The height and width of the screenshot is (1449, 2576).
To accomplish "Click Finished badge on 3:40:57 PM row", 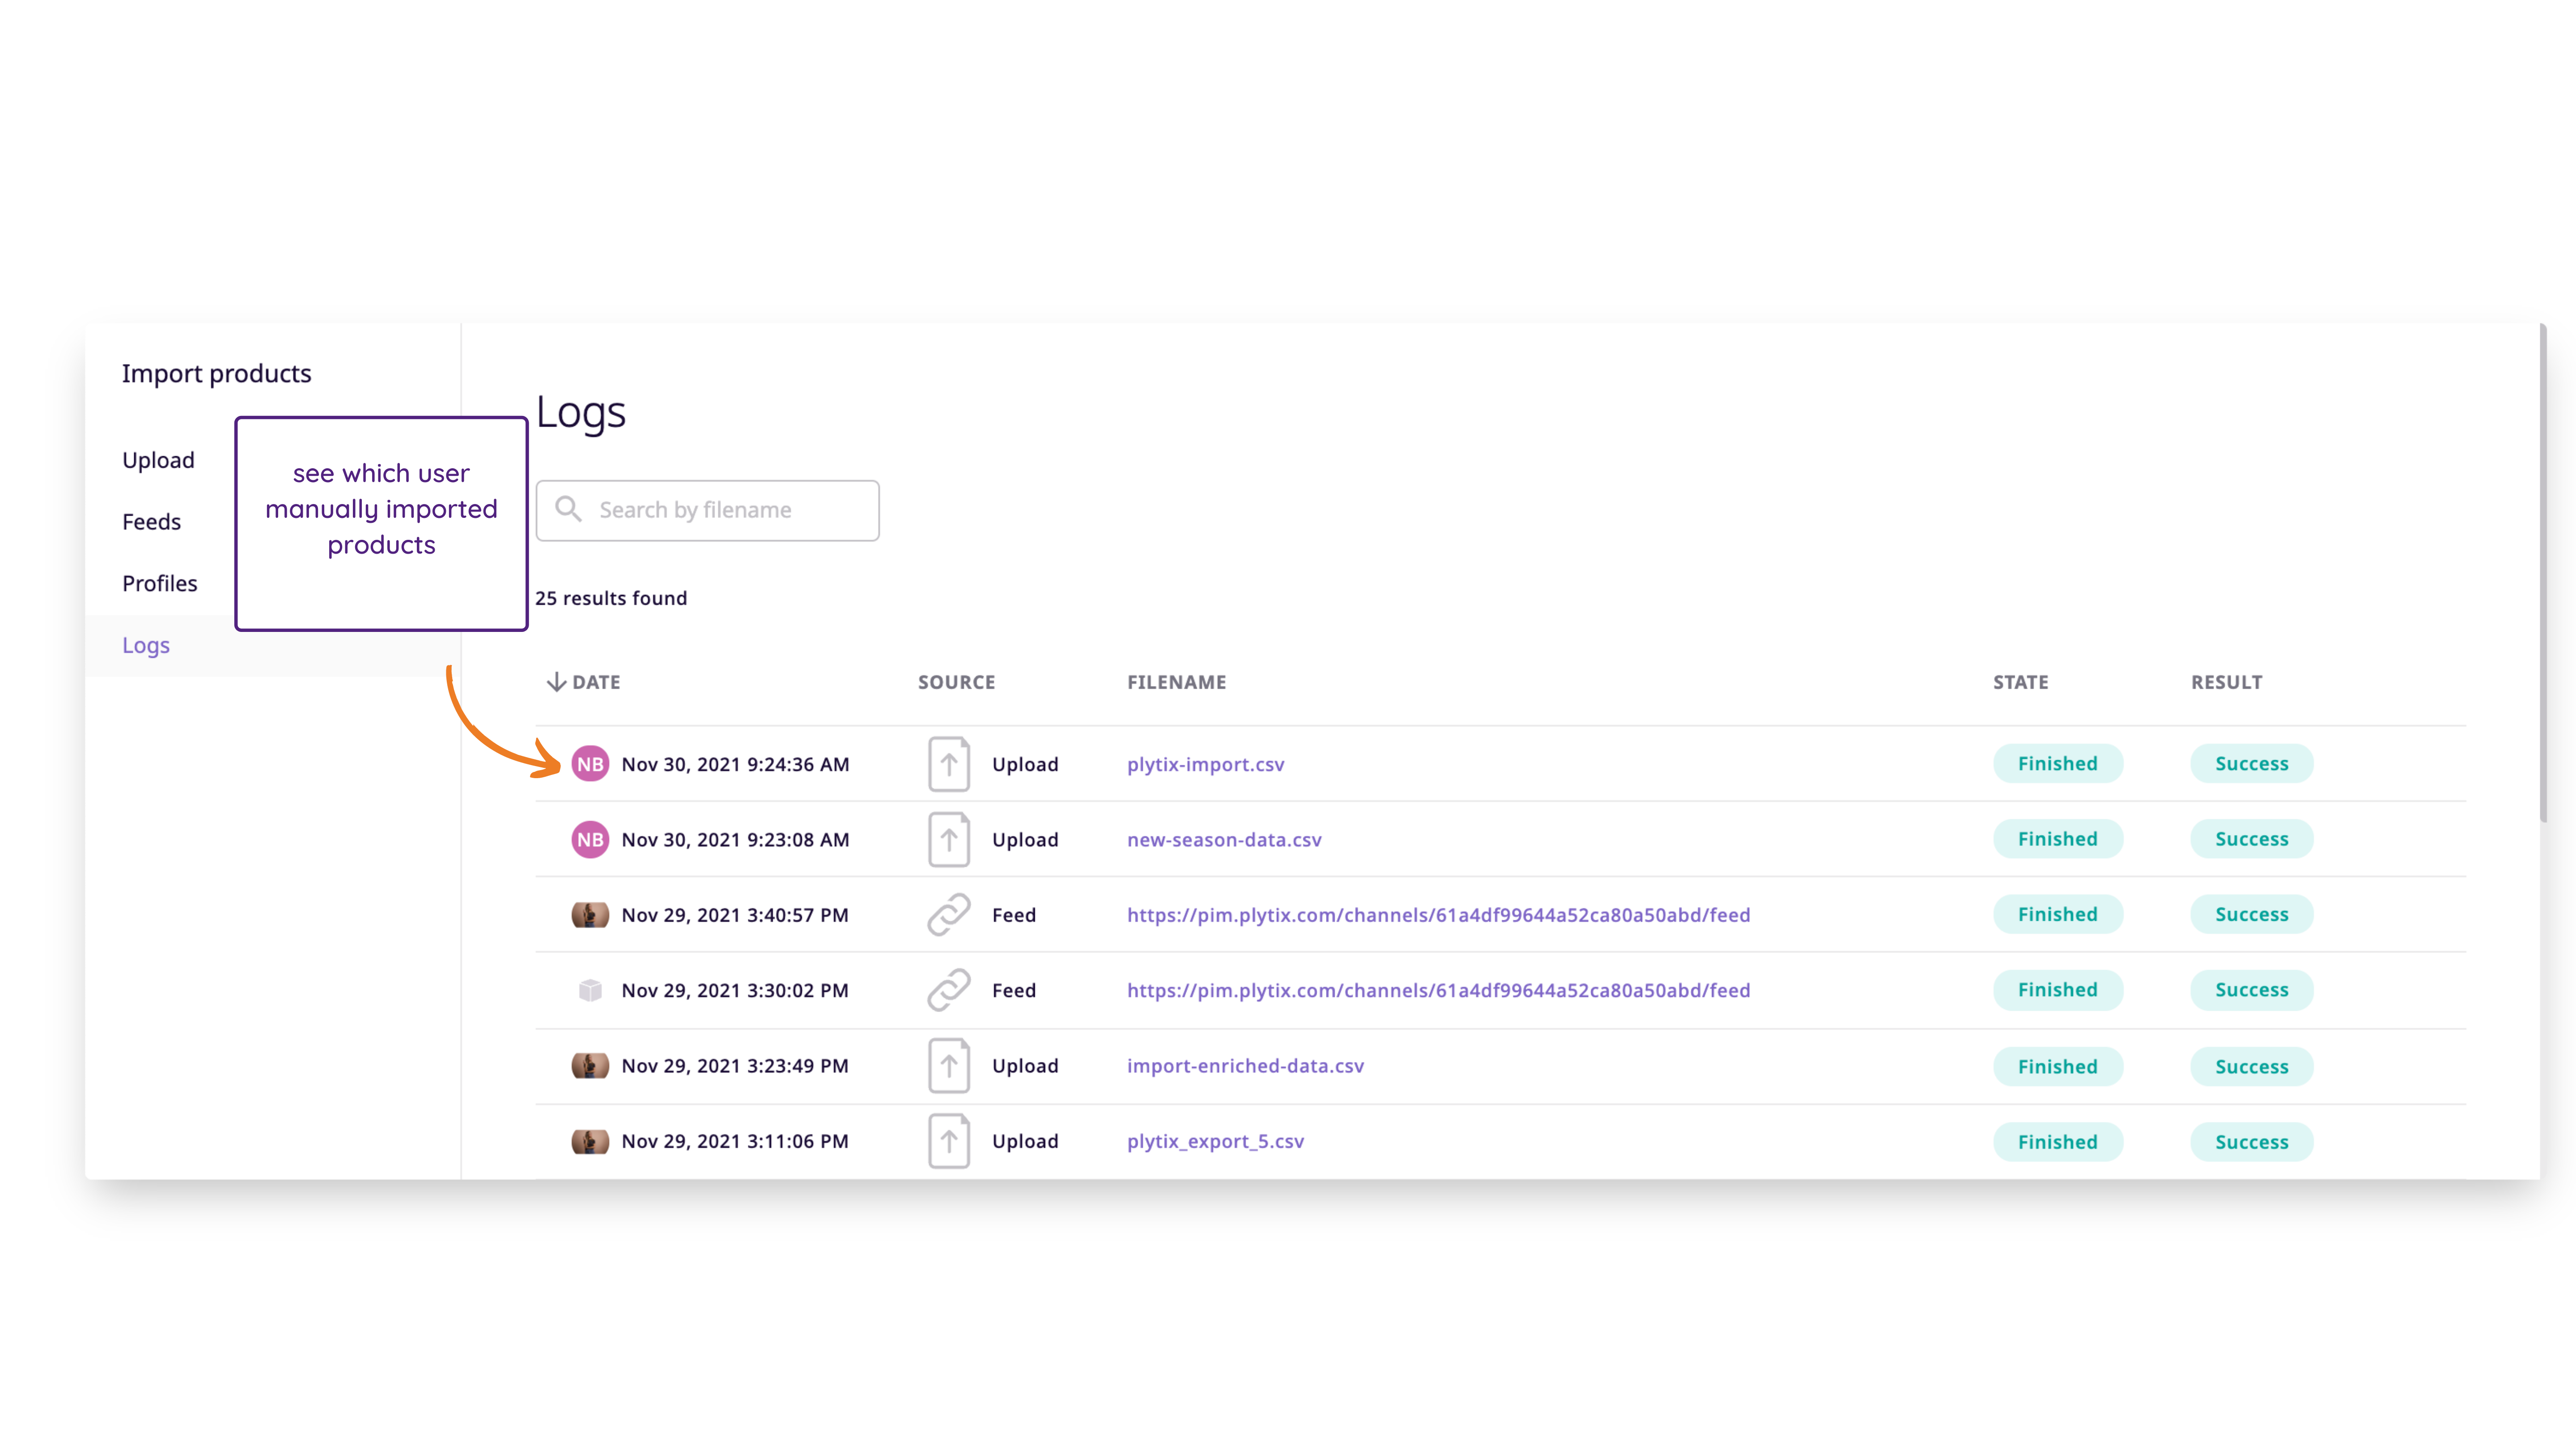I will coord(2057,915).
